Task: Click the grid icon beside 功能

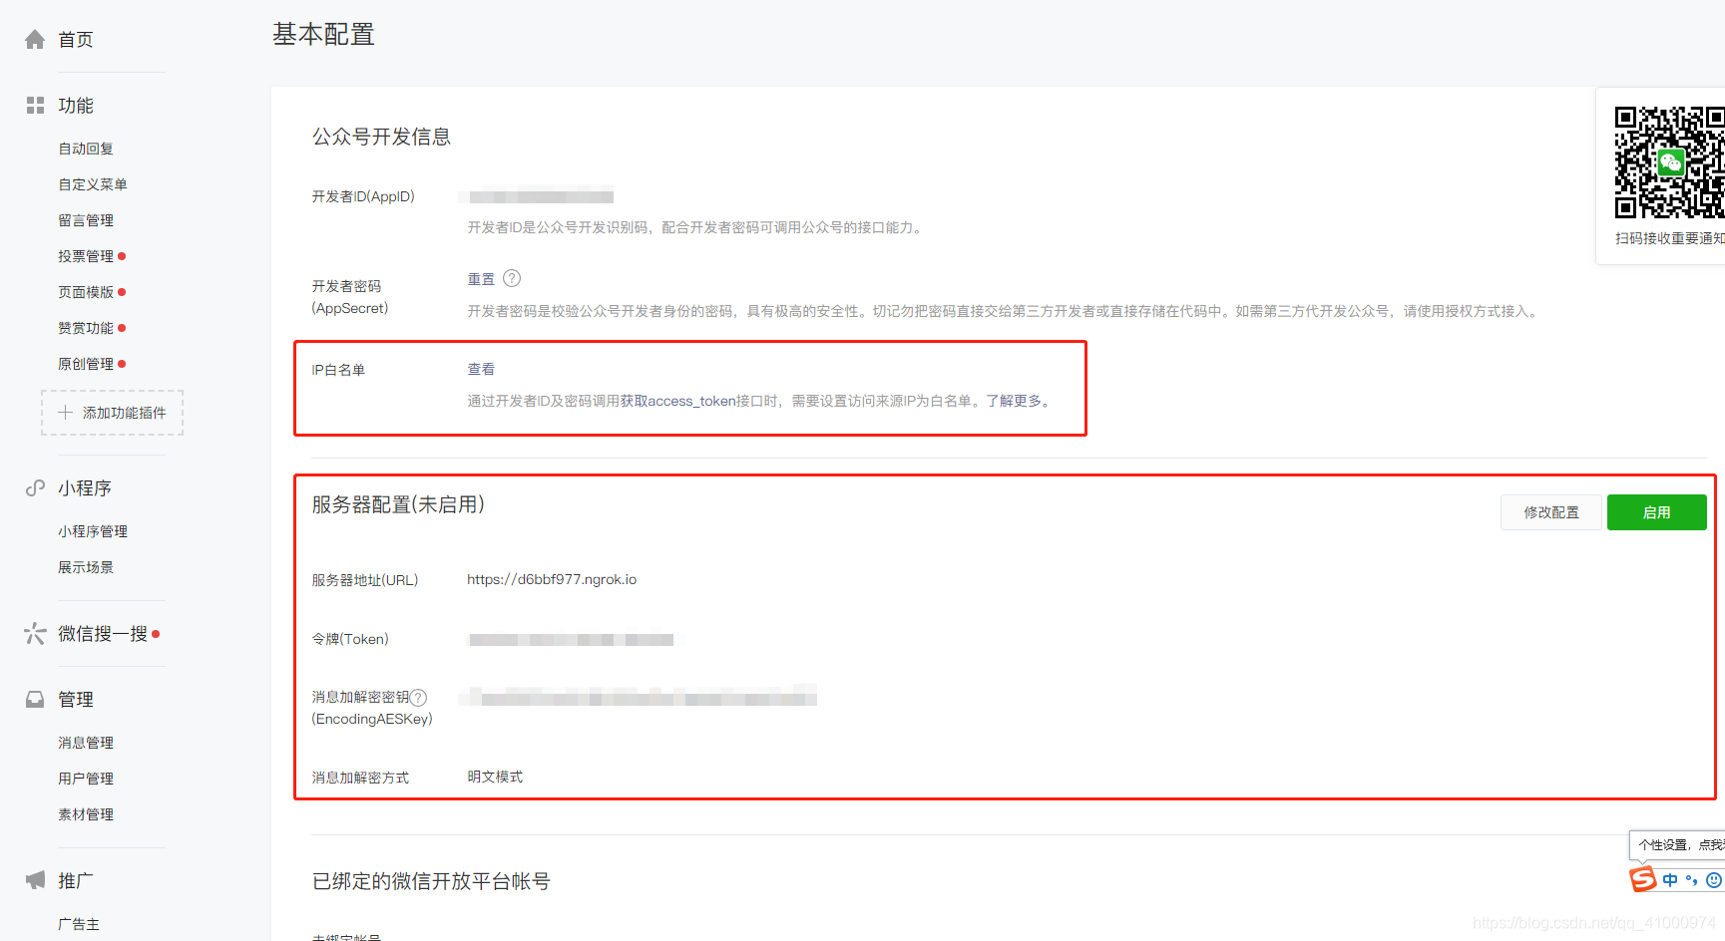Action: click(x=35, y=106)
